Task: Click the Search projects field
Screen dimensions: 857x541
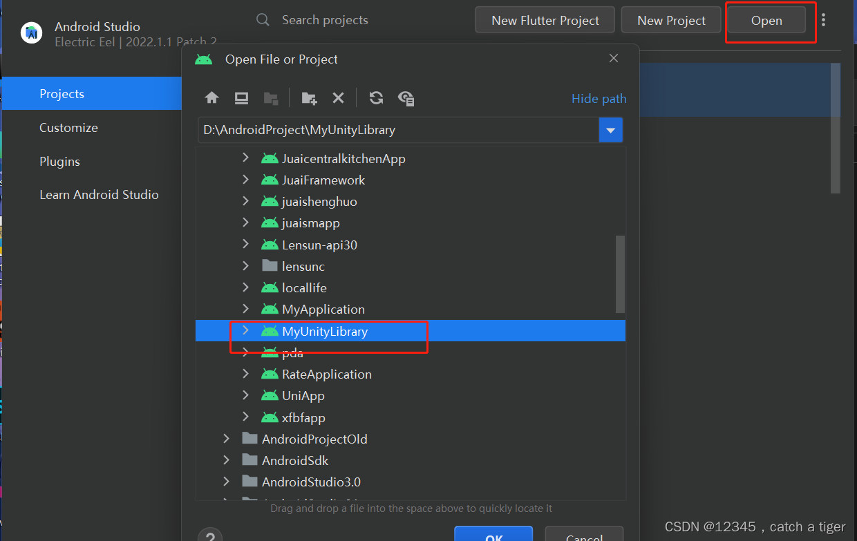Action: coord(325,20)
